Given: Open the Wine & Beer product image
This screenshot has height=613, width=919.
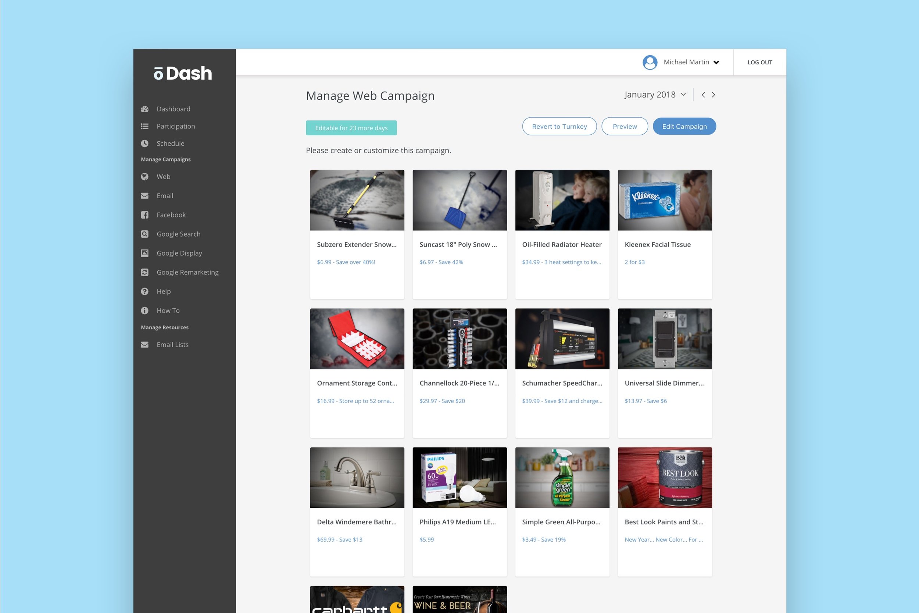Looking at the screenshot, I should coord(460,600).
